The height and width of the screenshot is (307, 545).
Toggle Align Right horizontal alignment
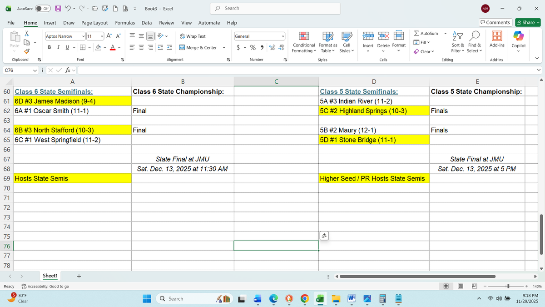[x=151, y=47]
